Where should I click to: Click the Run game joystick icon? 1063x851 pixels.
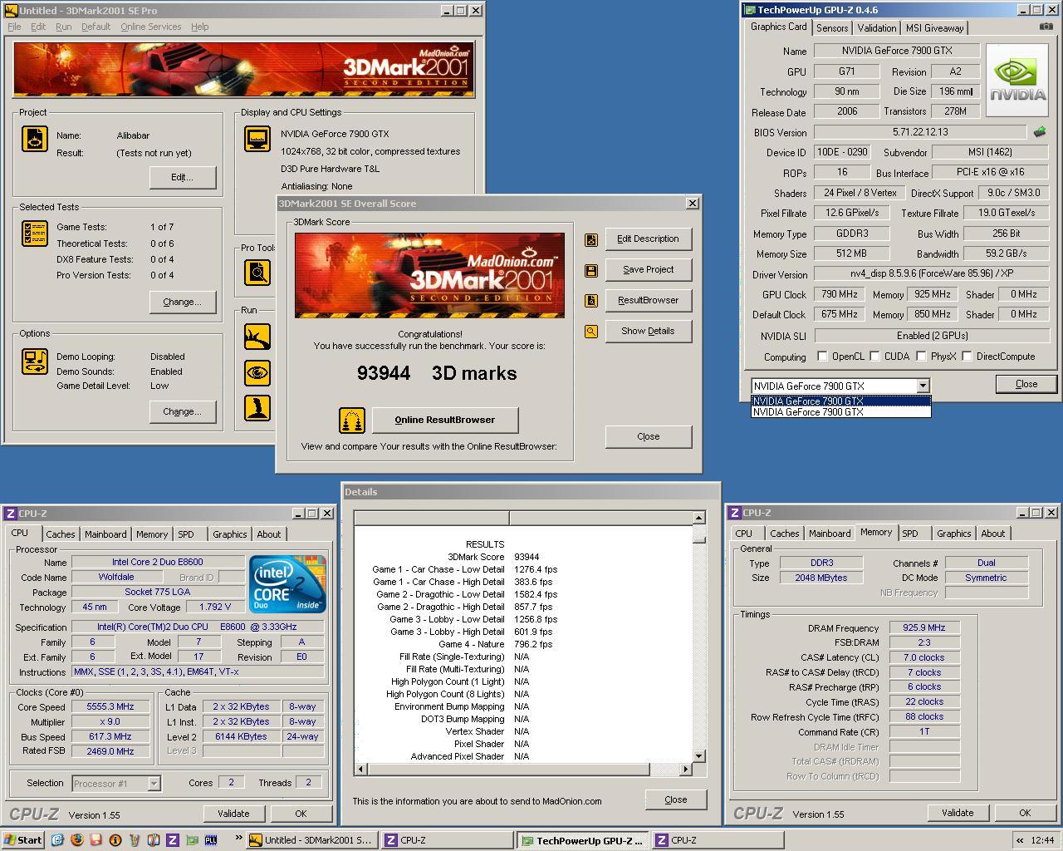pos(257,408)
